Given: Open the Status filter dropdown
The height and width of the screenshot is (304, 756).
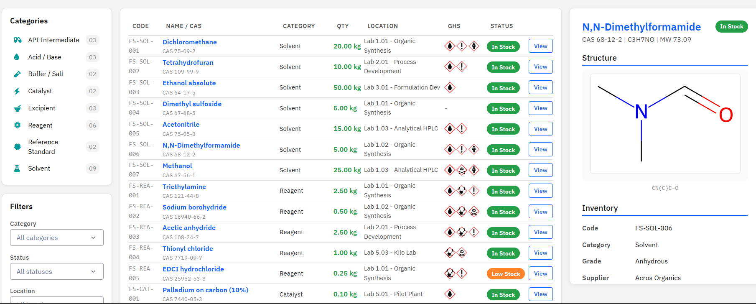Looking at the screenshot, I should 57,271.
